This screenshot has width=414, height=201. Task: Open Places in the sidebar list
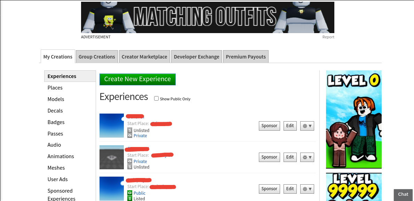55,87
